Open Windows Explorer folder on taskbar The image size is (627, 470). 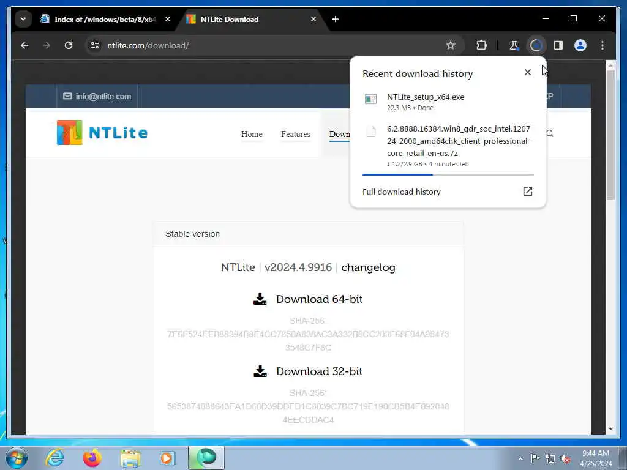coord(130,458)
